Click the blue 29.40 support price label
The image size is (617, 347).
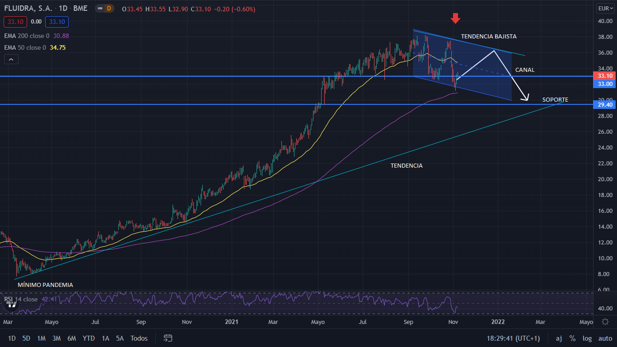[605, 104]
